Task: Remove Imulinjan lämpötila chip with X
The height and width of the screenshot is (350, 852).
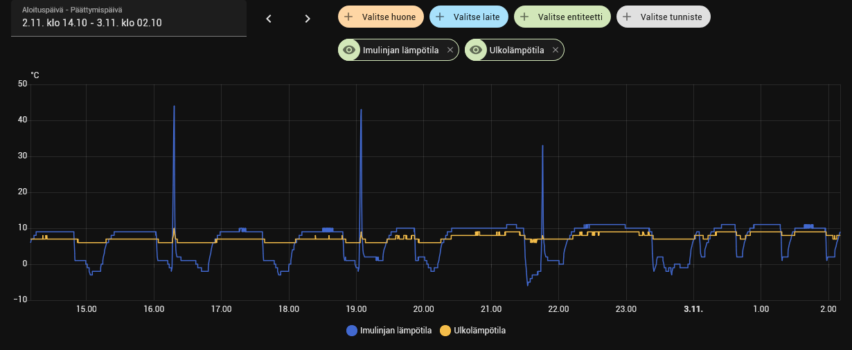Action: pos(450,50)
